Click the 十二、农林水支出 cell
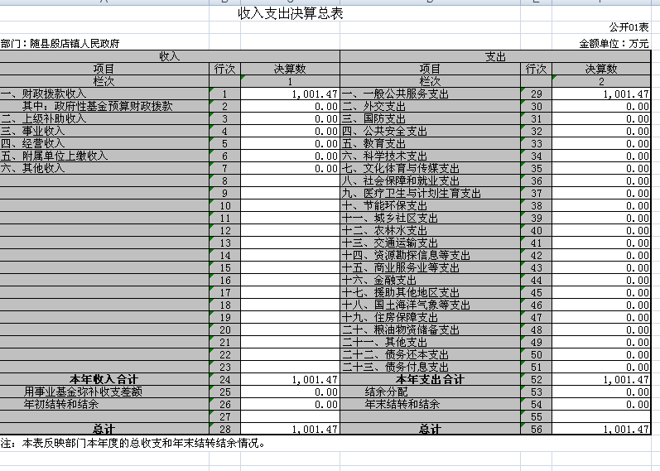The height and width of the screenshot is (471, 660). tap(430, 230)
